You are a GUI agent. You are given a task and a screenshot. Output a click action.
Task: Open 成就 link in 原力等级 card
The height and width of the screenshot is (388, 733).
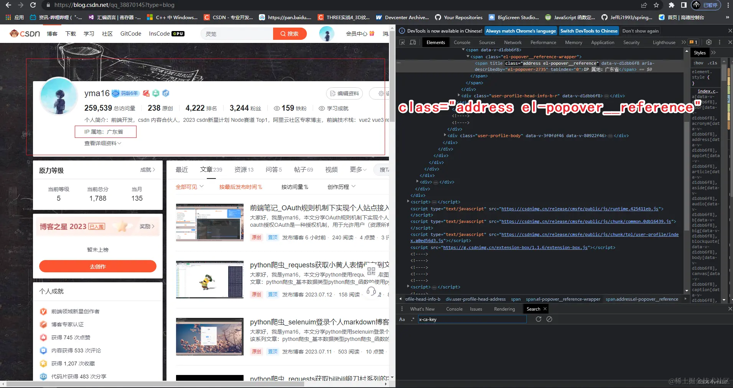click(x=148, y=170)
